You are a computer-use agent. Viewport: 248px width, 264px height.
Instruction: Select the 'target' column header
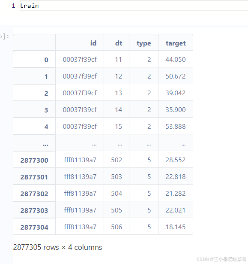pos(176,43)
